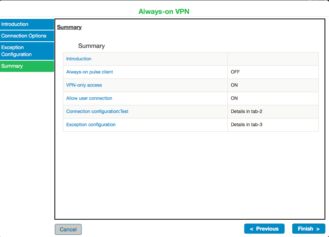This screenshot has width=329, height=237.
Task: Open the Introduction link in the summary table
Action: (x=79, y=59)
